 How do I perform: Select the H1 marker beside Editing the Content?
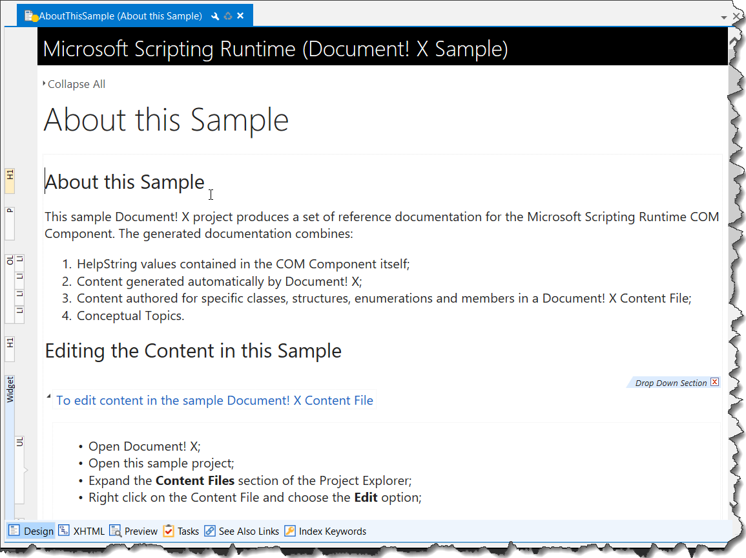[x=10, y=349]
